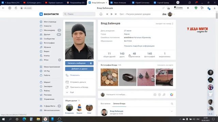Open the Windows Start menu

tap(3, 119)
